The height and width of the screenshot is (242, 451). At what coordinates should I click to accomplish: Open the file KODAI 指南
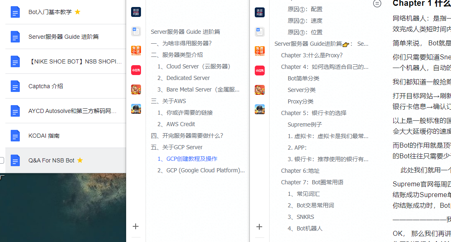[44, 136]
